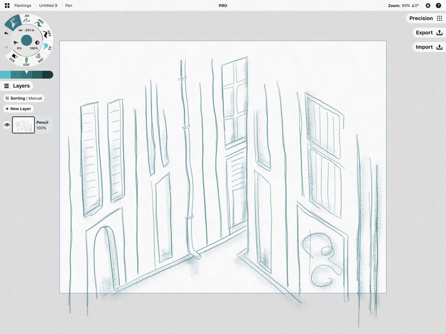The width and height of the screenshot is (446, 334).
Task: Select the .04 pen tool on the wheel
Action: pyautogui.click(x=26, y=18)
